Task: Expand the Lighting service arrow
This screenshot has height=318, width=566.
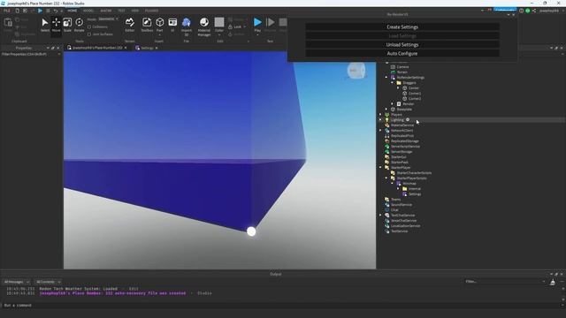Action: pos(380,120)
